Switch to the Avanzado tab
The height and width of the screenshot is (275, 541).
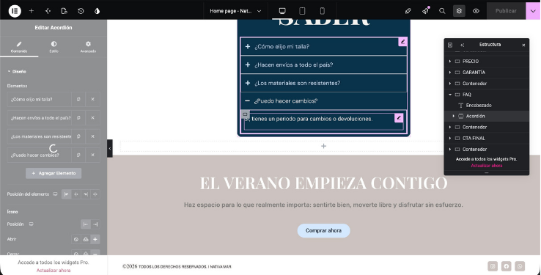[x=88, y=47]
